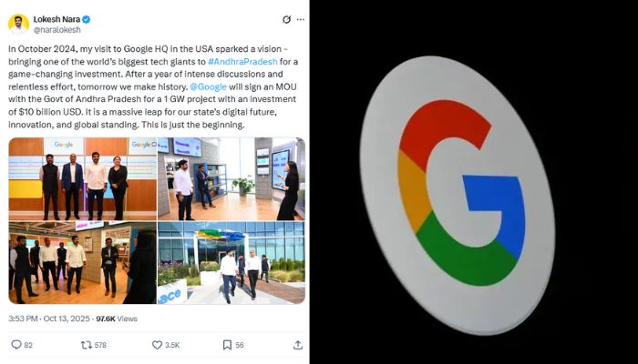The height and width of the screenshot is (364, 638).
Task: Bookmark the tweet with bookmark icon
Action: coord(227,345)
